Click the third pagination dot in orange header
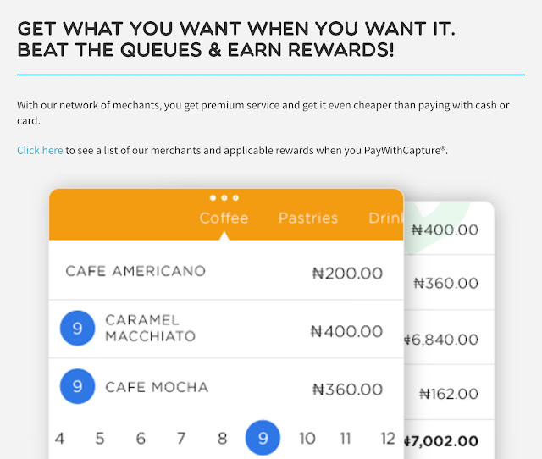Viewport: 542px width, 459px height. click(235, 197)
